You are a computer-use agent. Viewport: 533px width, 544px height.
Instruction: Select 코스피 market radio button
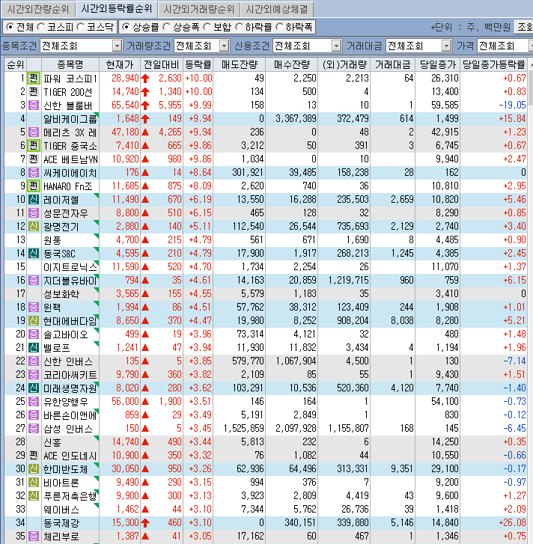41,27
